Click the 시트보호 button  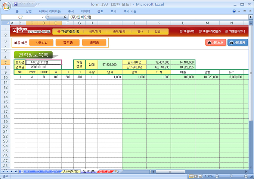(x=216, y=42)
